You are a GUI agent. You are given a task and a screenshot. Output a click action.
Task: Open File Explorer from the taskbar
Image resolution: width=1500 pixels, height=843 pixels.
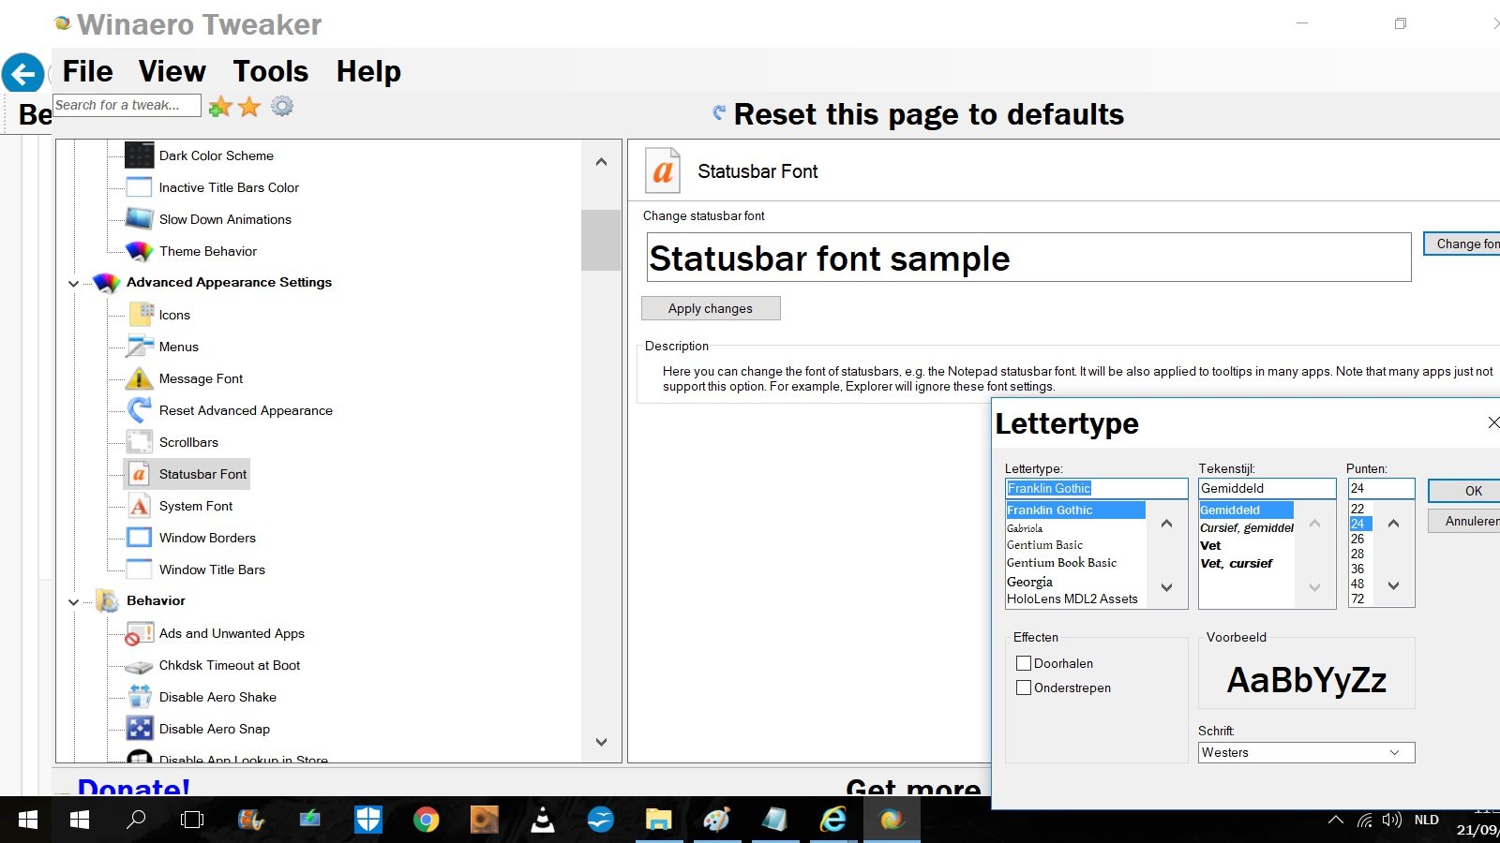tap(658, 821)
